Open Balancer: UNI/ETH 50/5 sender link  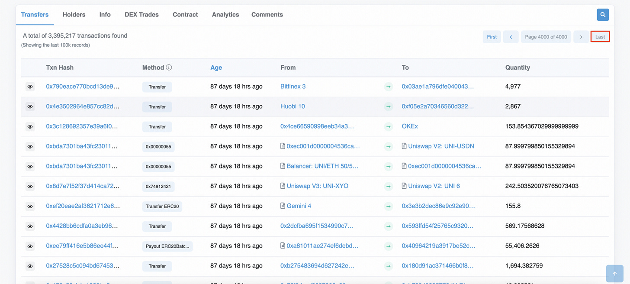pyautogui.click(x=322, y=166)
